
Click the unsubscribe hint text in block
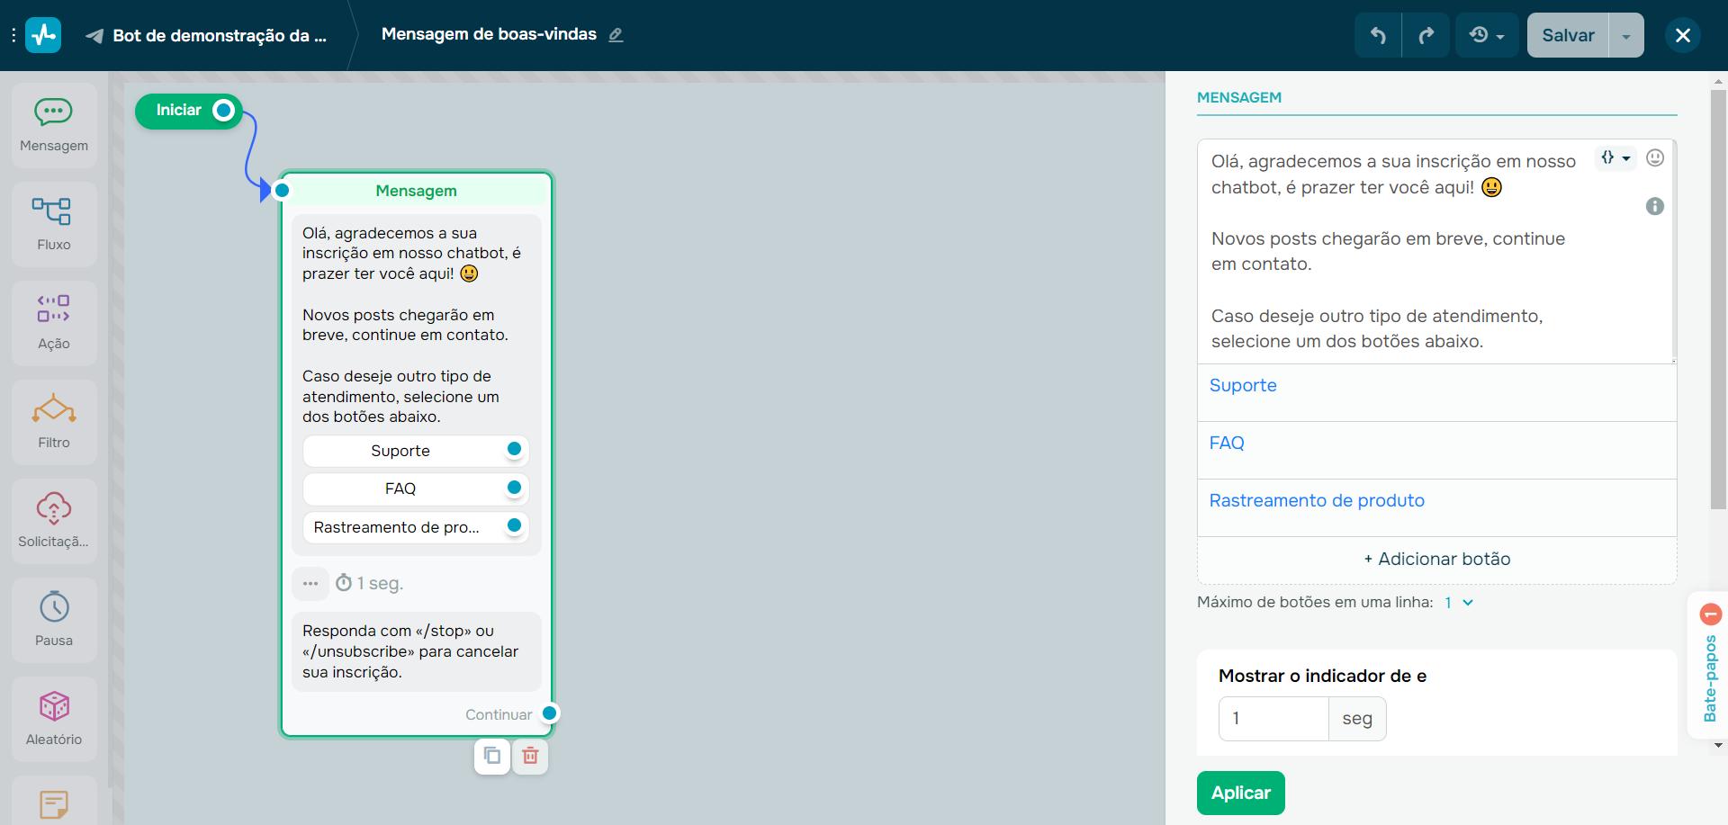tap(417, 651)
